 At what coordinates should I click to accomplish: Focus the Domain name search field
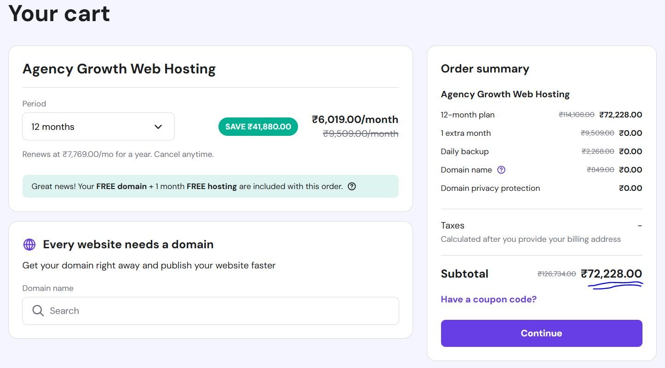coord(216,311)
